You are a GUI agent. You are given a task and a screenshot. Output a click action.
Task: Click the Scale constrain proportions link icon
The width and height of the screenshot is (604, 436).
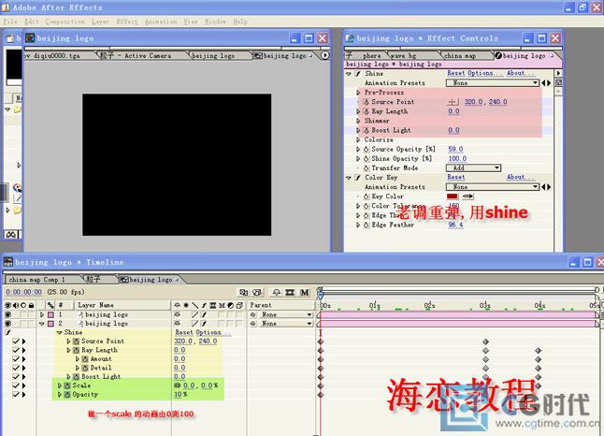tap(178, 385)
